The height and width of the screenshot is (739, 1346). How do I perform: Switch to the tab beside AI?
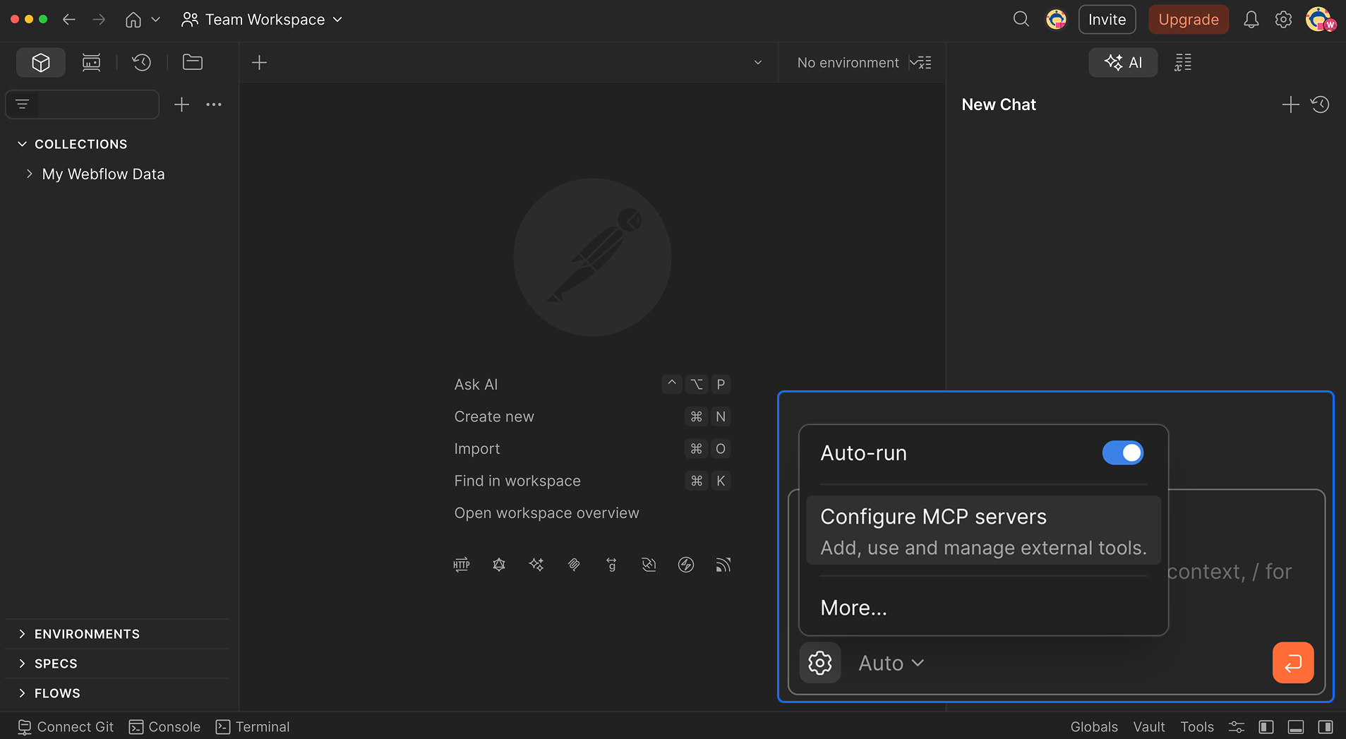(x=1183, y=62)
